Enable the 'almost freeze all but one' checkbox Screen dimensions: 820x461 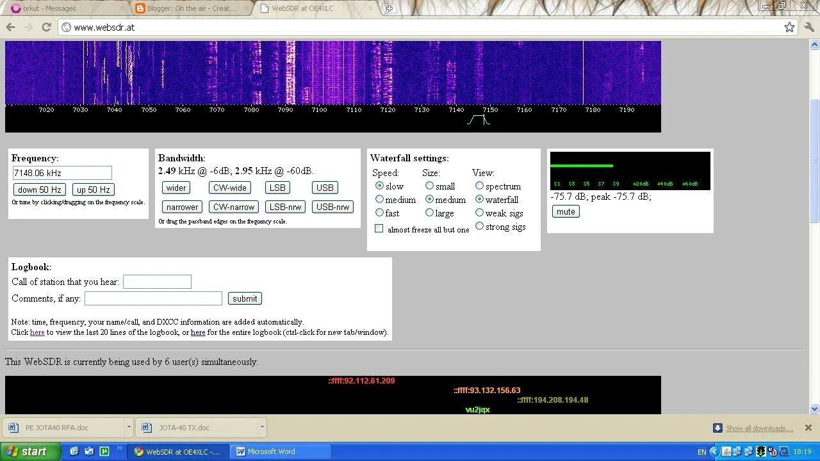pyautogui.click(x=379, y=228)
